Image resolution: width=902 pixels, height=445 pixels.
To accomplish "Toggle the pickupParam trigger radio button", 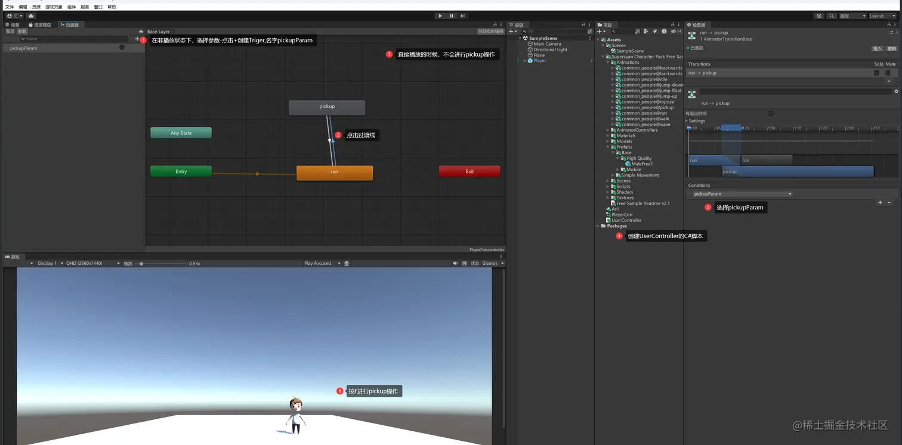I will pos(122,48).
